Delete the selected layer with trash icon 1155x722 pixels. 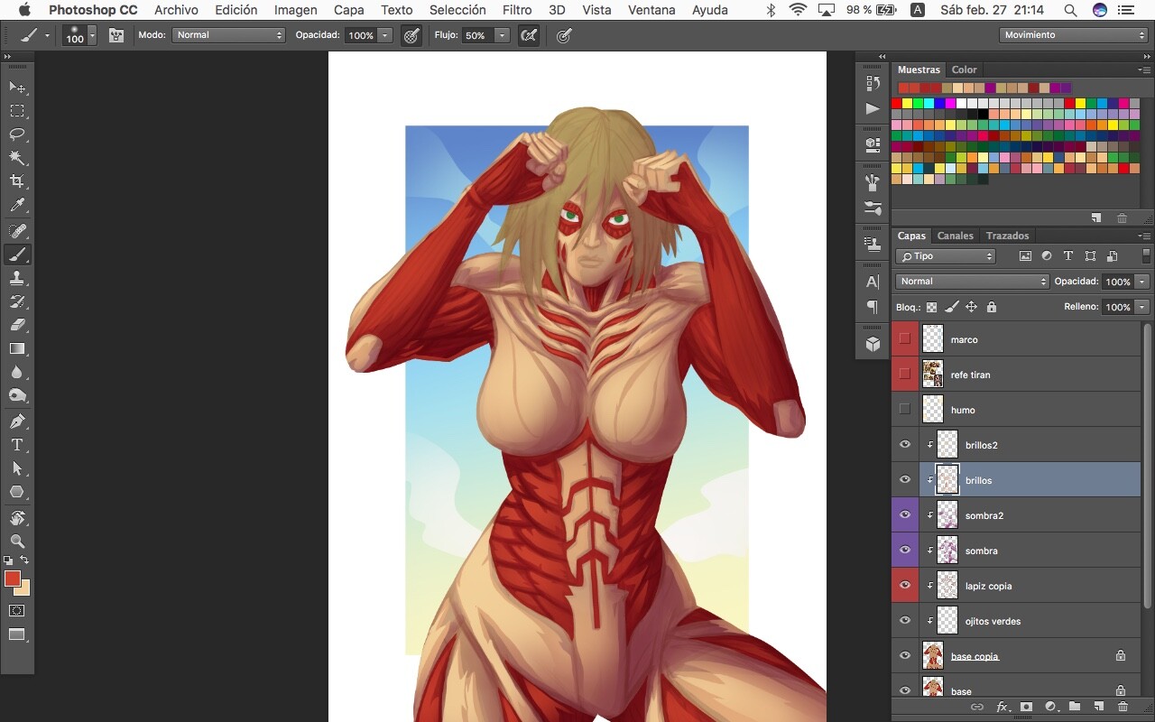pos(1123,707)
